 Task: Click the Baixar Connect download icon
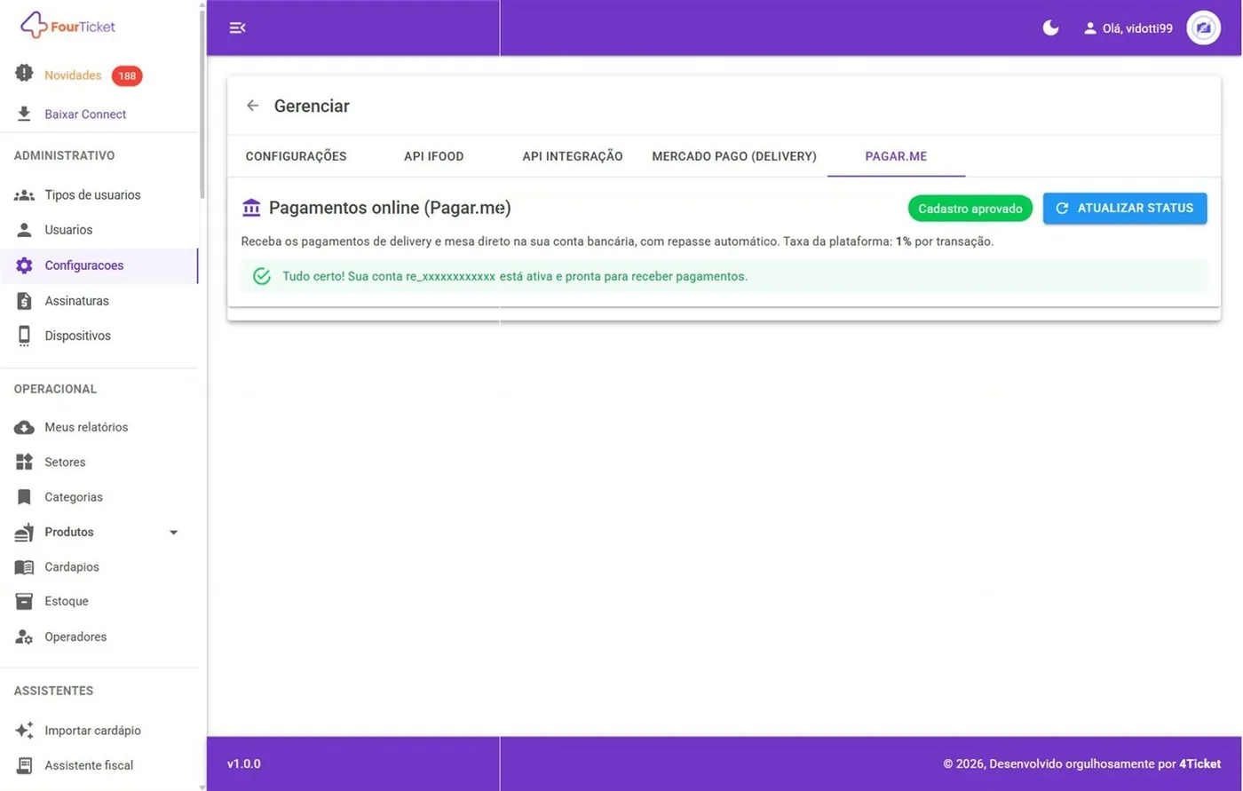[x=24, y=114]
